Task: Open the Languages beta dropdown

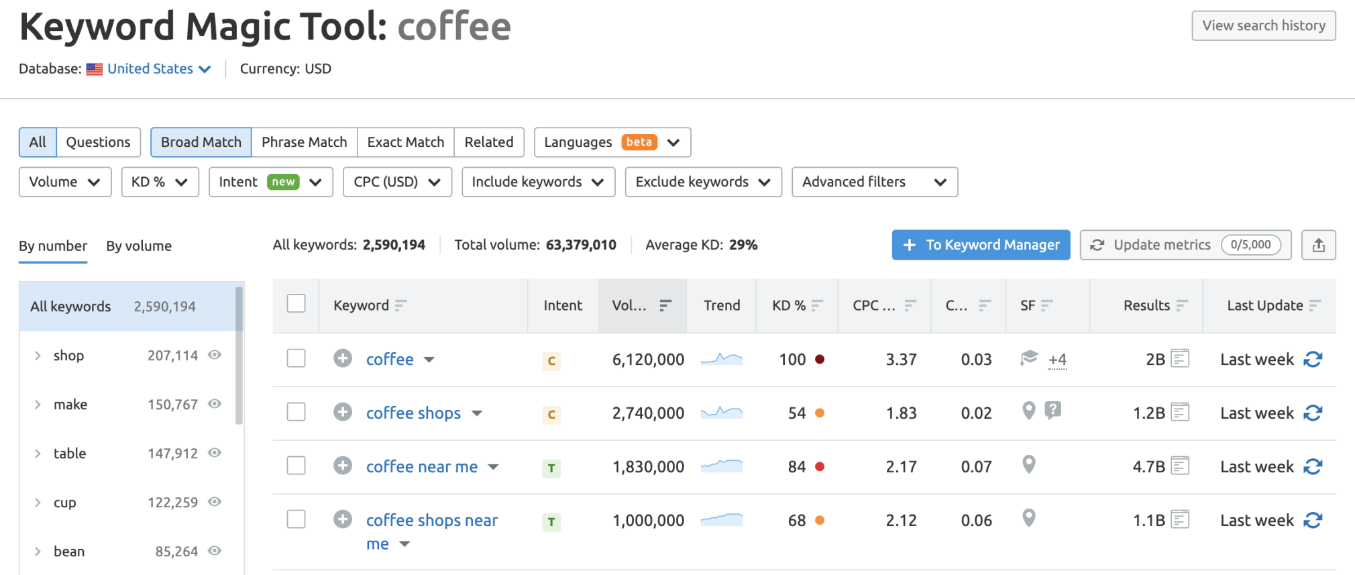Action: [612, 142]
